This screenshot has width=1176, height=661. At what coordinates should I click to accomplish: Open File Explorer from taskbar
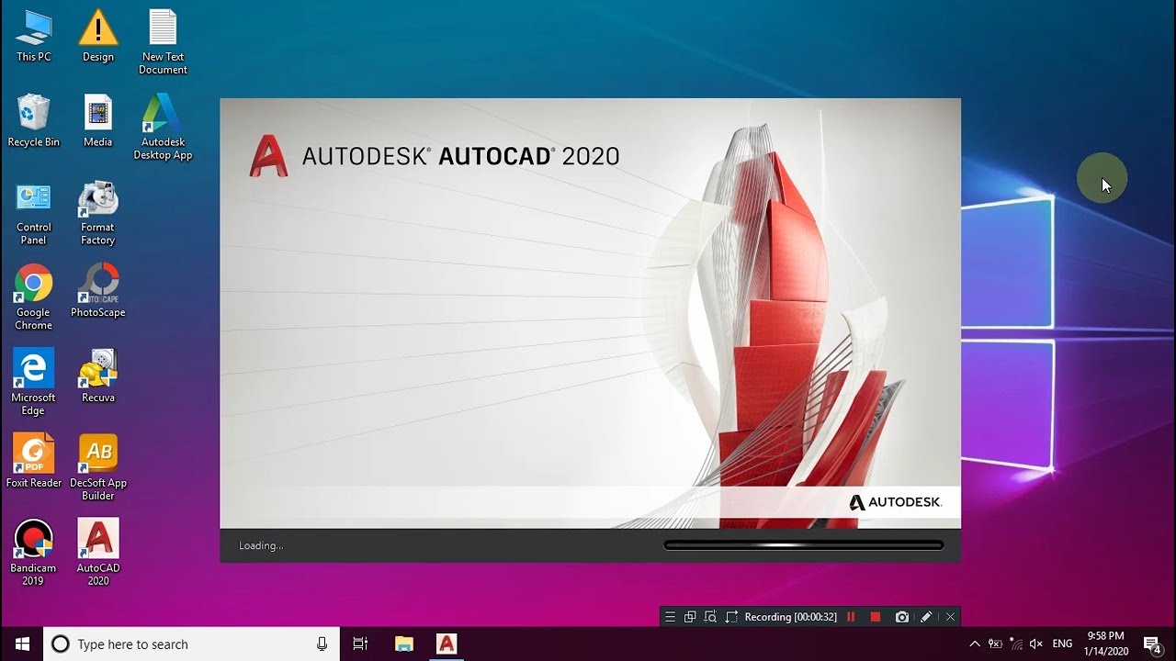[x=404, y=644]
